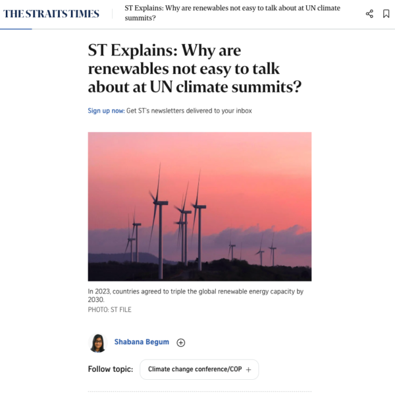Click the Follow topic label
This screenshot has height=393, width=395.
coord(111,369)
